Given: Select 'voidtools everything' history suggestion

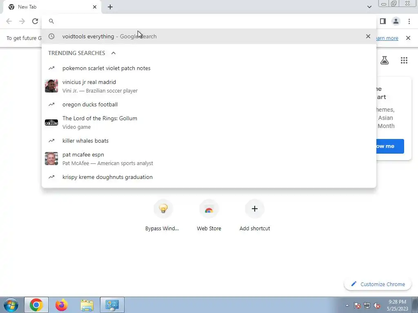Looking at the screenshot, I should point(209,36).
